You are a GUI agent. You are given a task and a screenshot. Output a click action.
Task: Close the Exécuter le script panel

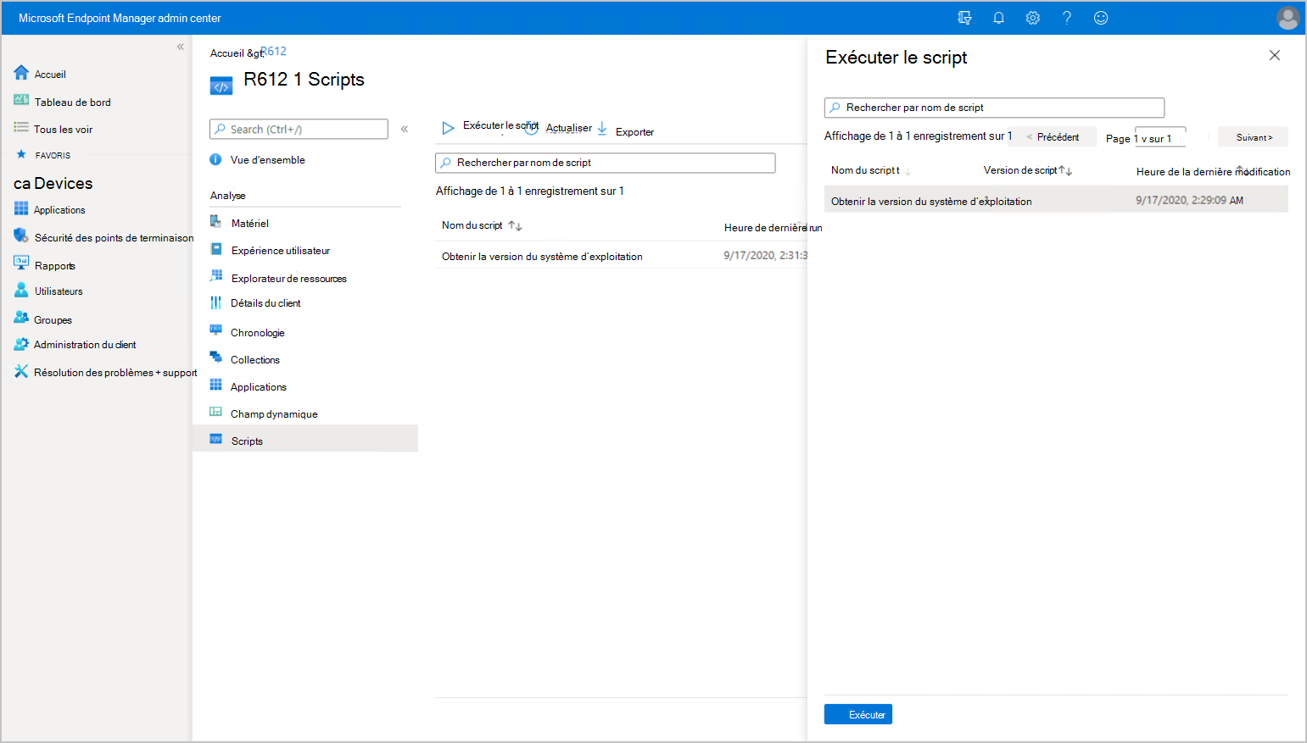point(1275,55)
